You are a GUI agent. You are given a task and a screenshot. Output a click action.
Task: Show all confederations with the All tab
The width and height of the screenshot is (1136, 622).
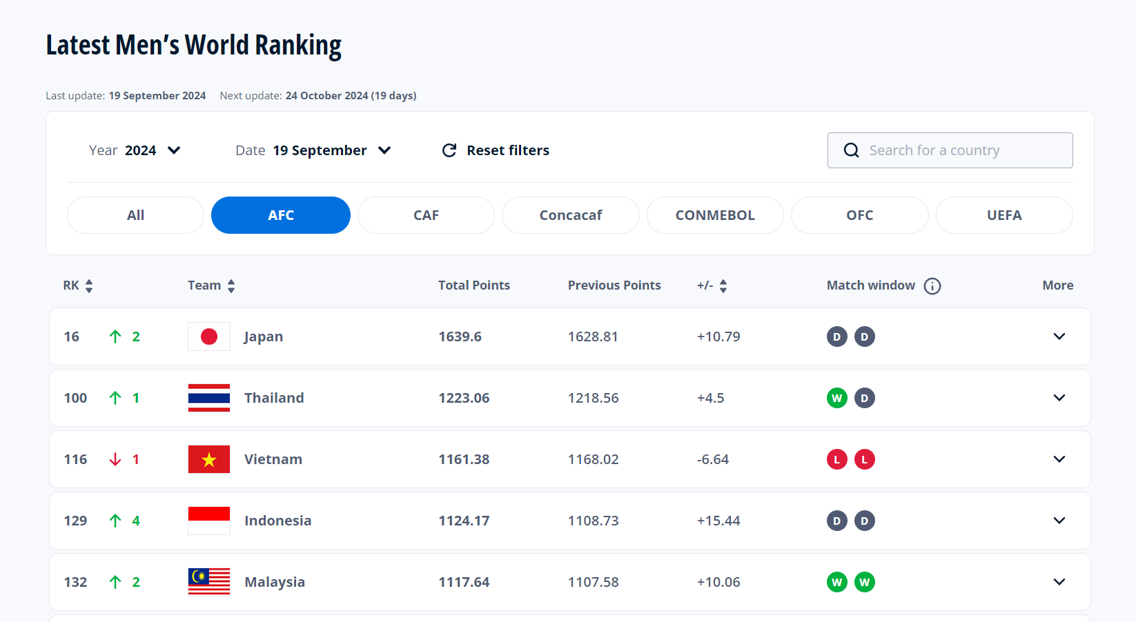click(x=135, y=215)
